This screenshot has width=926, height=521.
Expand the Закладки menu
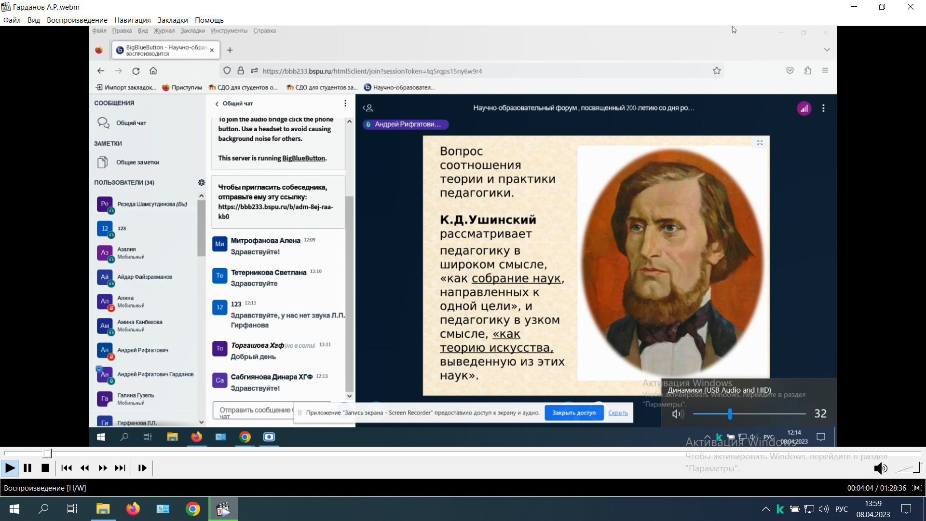[173, 20]
